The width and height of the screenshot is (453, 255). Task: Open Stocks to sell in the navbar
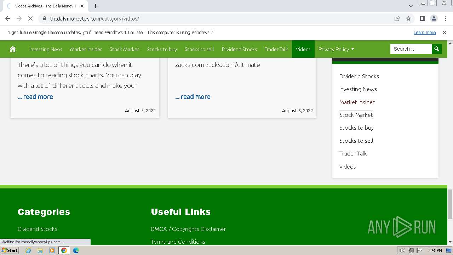point(199,49)
